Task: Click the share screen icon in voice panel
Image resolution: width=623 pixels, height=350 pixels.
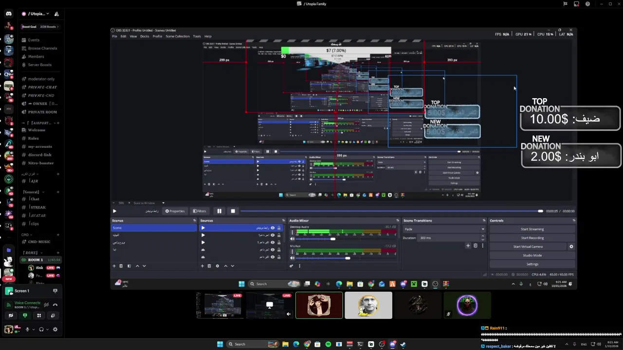Action: tap(25, 315)
